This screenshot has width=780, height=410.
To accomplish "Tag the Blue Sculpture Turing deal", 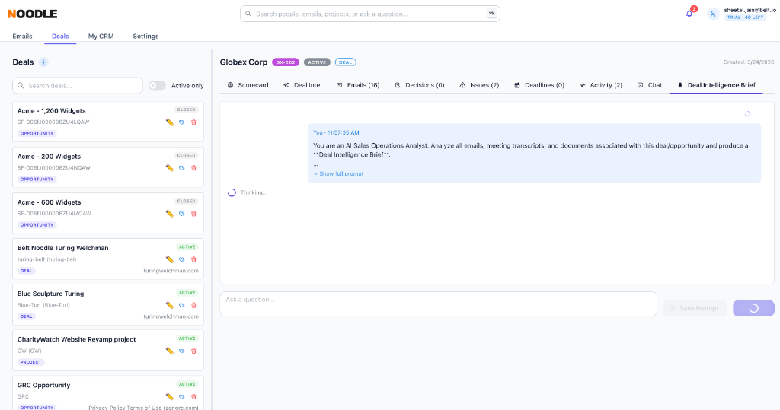I will pyautogui.click(x=181, y=305).
